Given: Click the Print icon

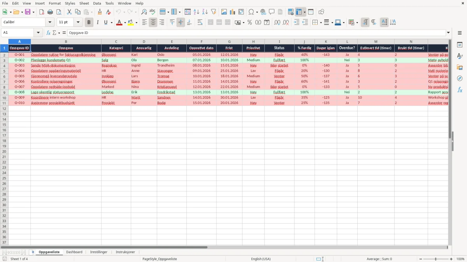Looking at the screenshot, I should tap(50, 12).
